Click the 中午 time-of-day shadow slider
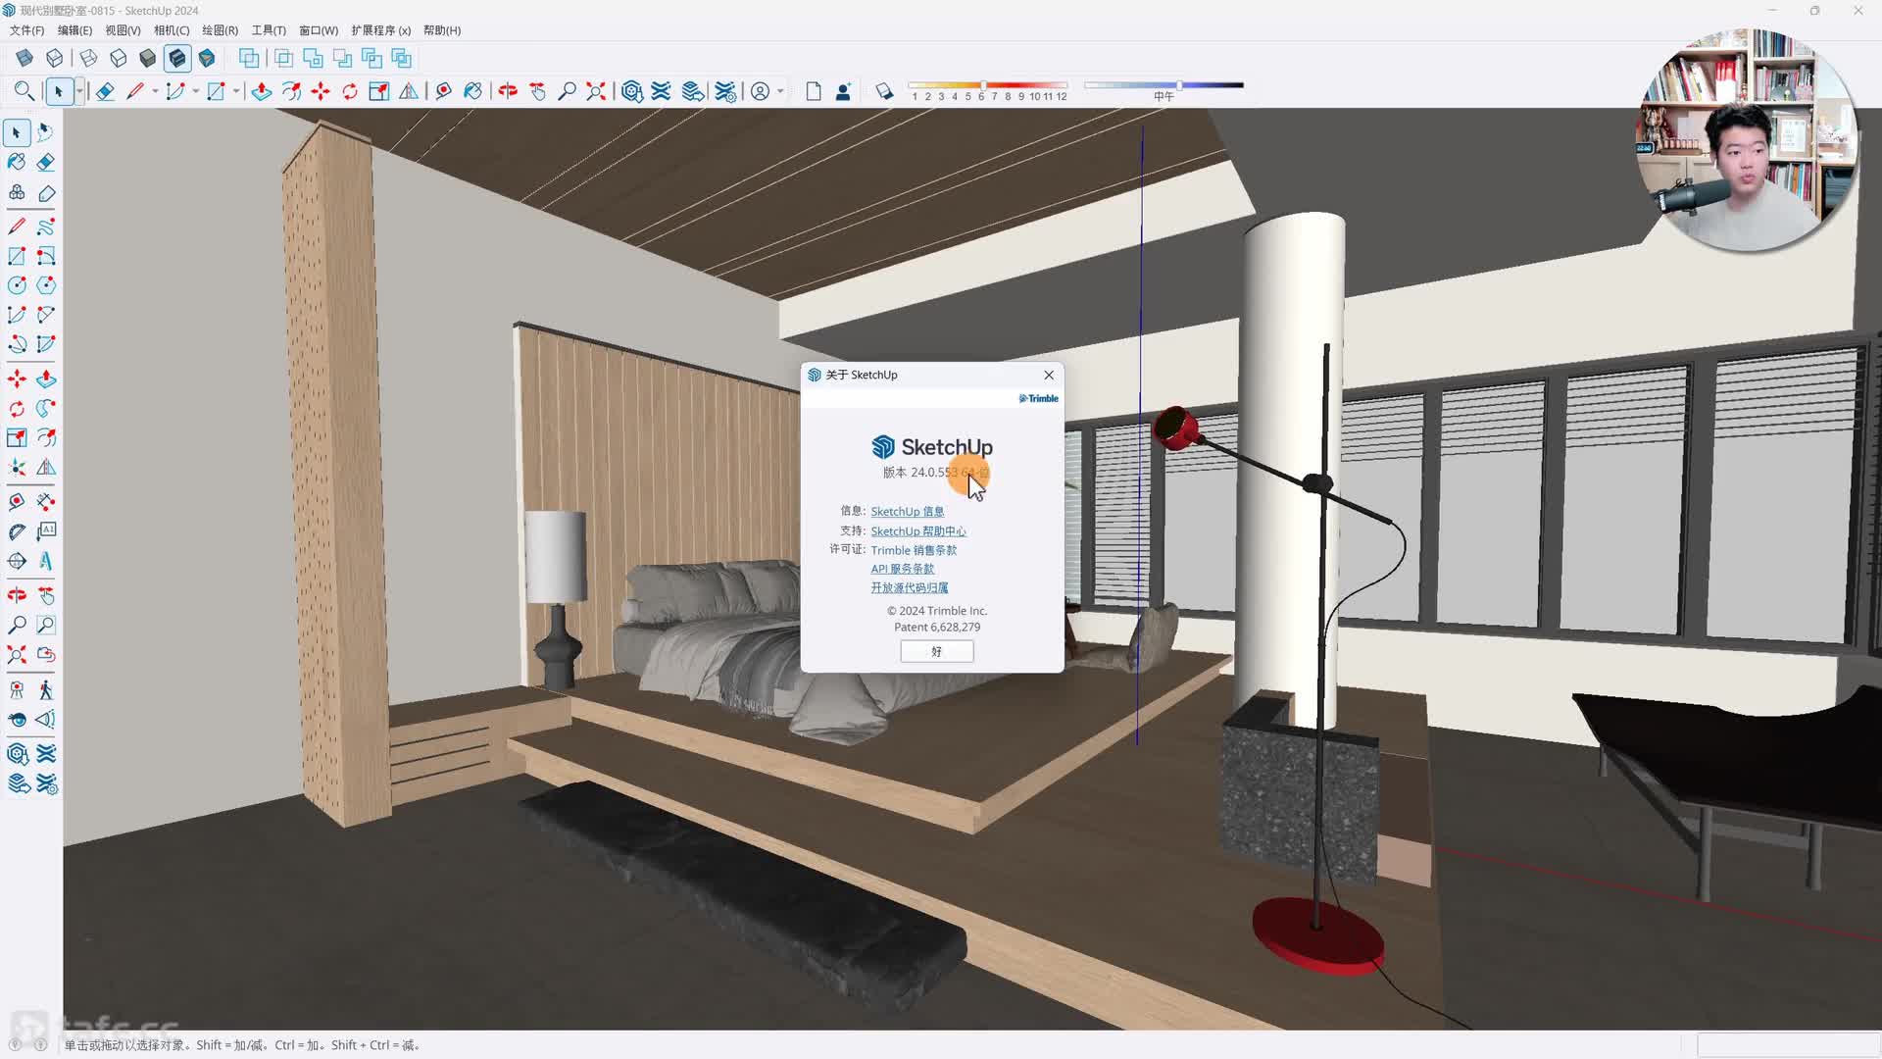The image size is (1882, 1059). coord(1179,86)
